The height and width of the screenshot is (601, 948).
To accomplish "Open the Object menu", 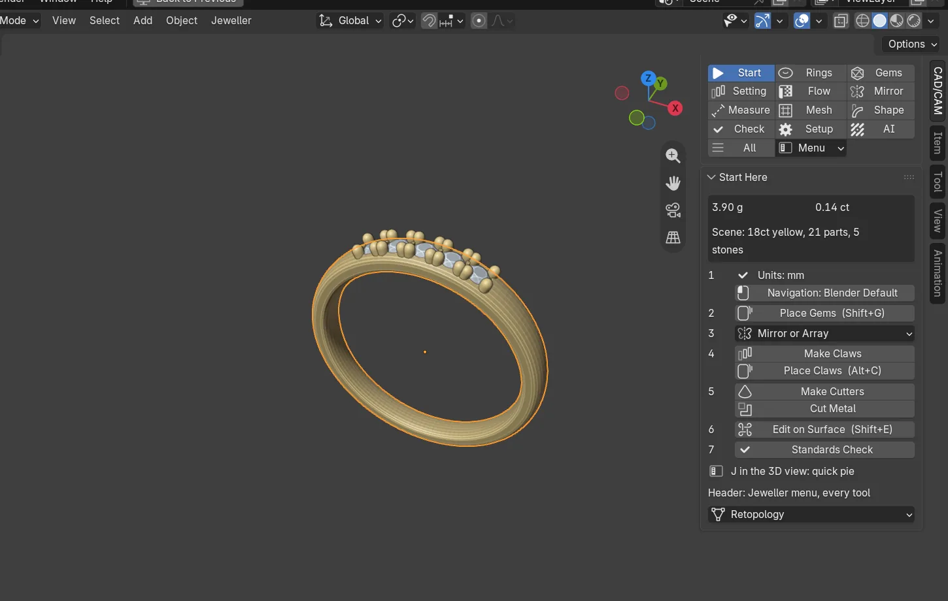I will pyautogui.click(x=182, y=21).
